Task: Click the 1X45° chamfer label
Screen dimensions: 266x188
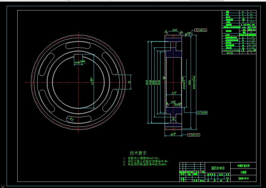Action: (x=173, y=102)
